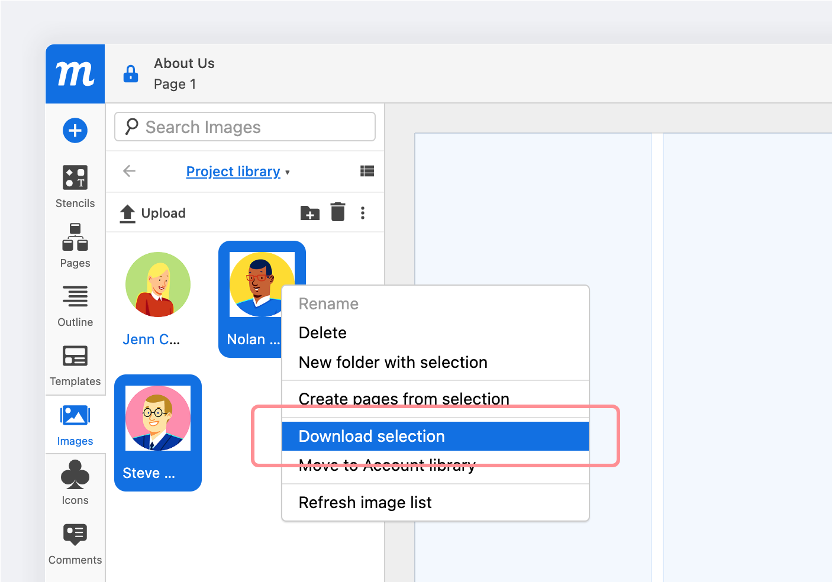The height and width of the screenshot is (582, 832).
Task: Open the Stencils panel
Action: (75, 186)
